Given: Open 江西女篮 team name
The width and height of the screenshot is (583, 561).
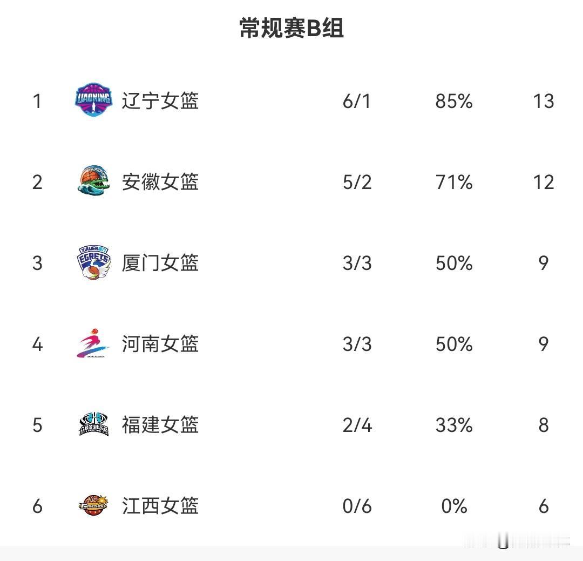Looking at the screenshot, I should [x=160, y=506].
